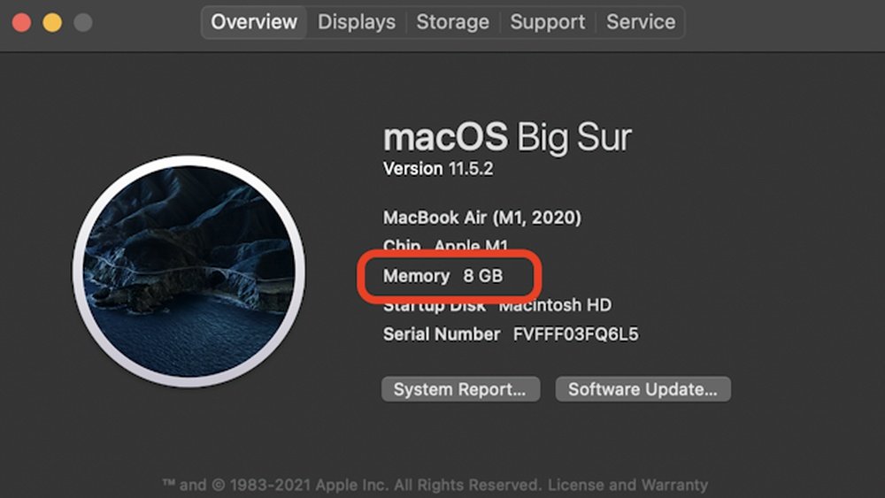885x498 pixels.
Task: Click the Version 11.5.2 text
Action: click(x=439, y=169)
